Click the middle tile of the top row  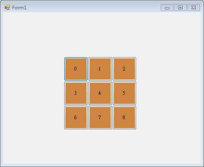click(x=100, y=69)
